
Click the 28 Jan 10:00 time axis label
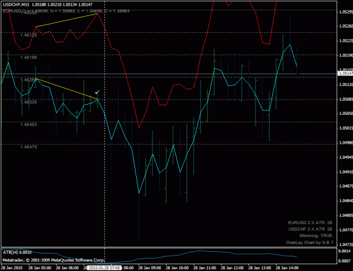click(x=177, y=268)
